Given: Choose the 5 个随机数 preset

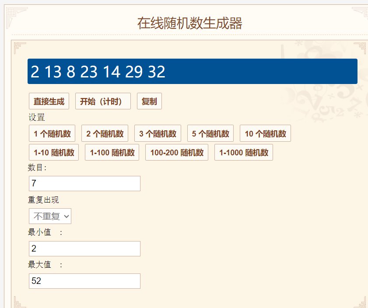Looking at the screenshot, I should pos(210,133).
